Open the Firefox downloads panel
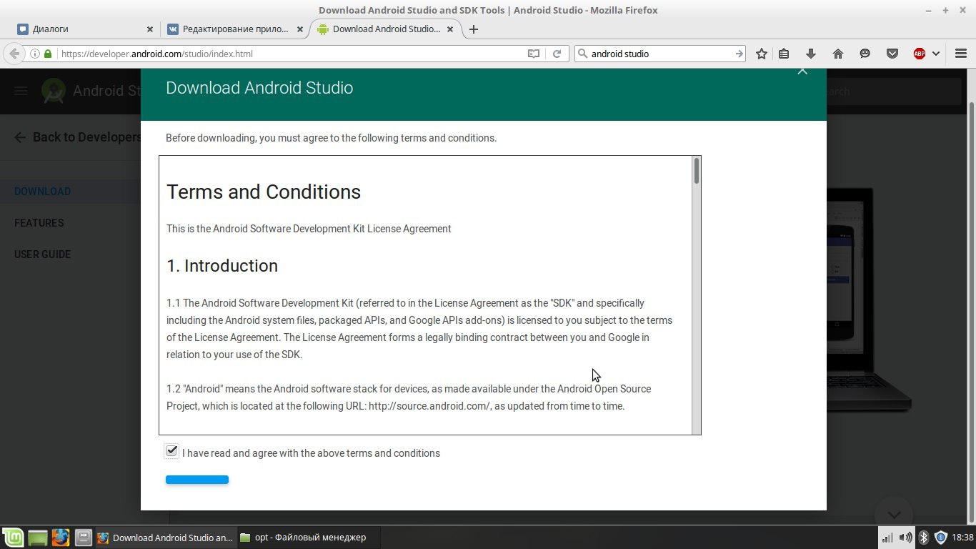 [x=811, y=54]
